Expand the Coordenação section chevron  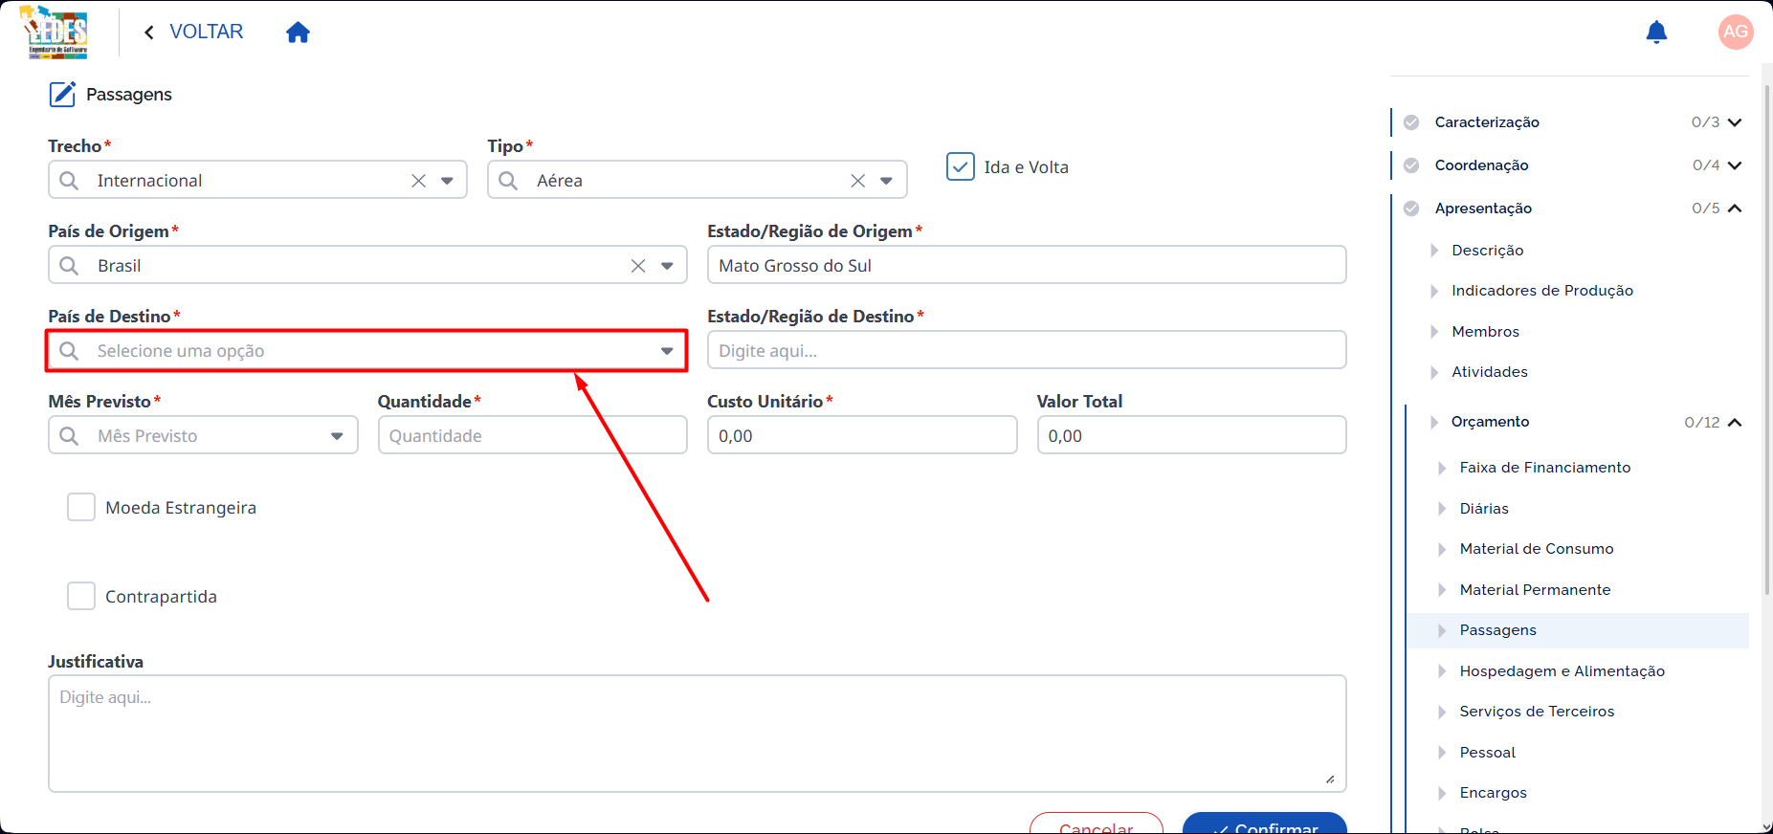tap(1735, 165)
